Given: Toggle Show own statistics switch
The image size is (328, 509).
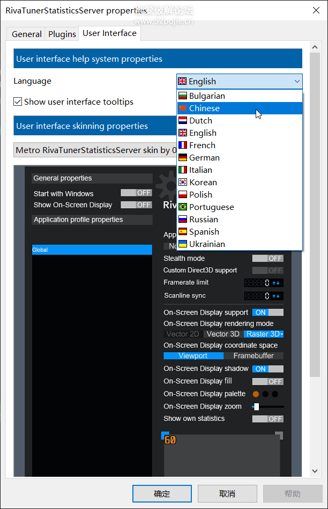Looking at the screenshot, I should 268,419.
